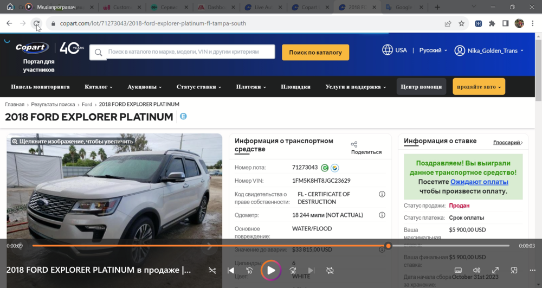This screenshot has width=542, height=288.
Task: Toggle repeat mode in media player
Action: [x=330, y=270]
